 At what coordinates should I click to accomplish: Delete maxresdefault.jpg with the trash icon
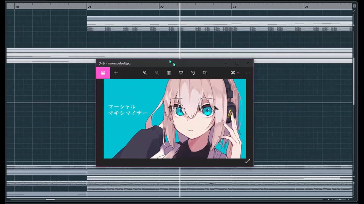[x=169, y=73]
